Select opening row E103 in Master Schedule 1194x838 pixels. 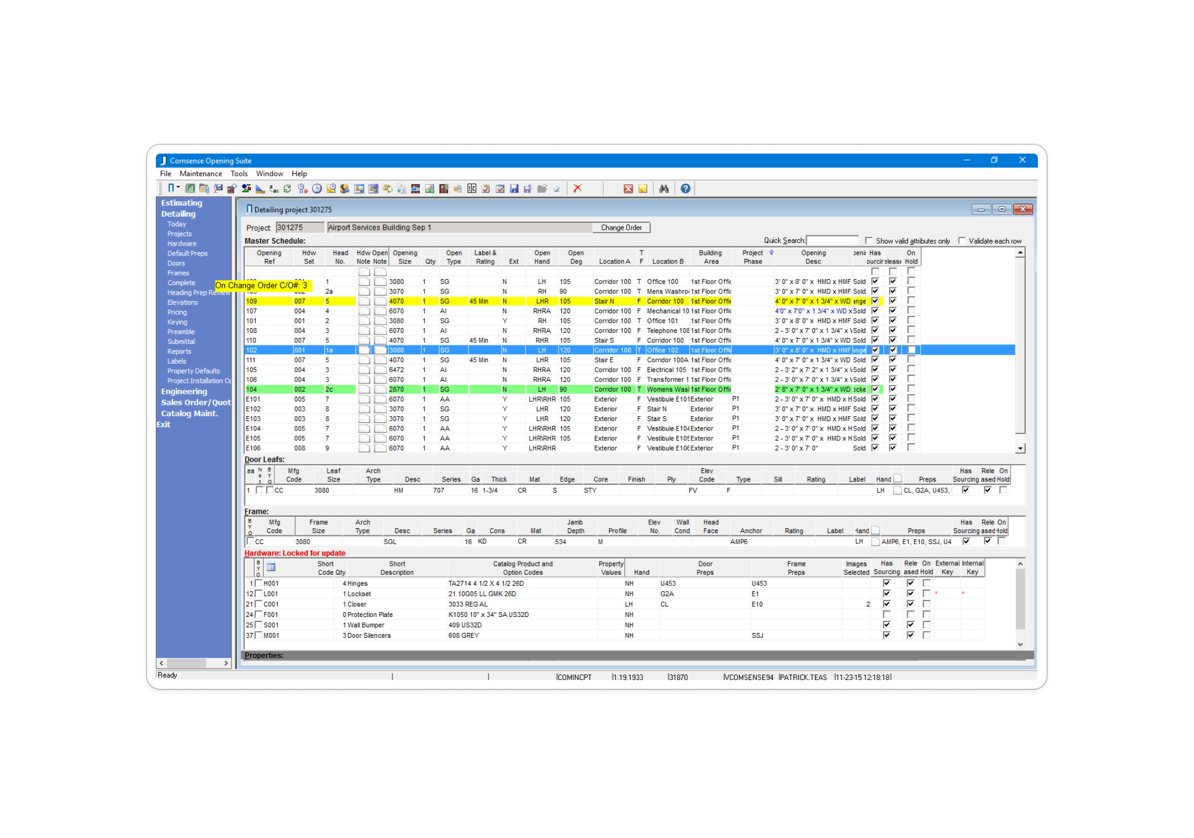coord(582,419)
